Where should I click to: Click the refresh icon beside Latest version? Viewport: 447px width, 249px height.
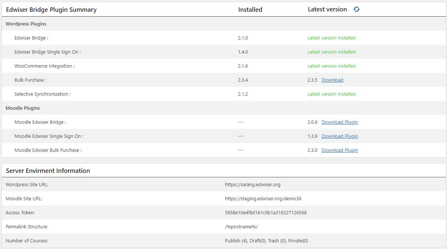click(x=356, y=9)
